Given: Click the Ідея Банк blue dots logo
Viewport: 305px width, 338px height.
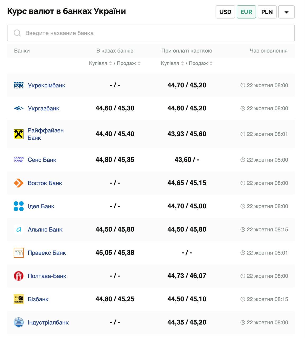Looking at the screenshot, I should pyautogui.click(x=18, y=206).
